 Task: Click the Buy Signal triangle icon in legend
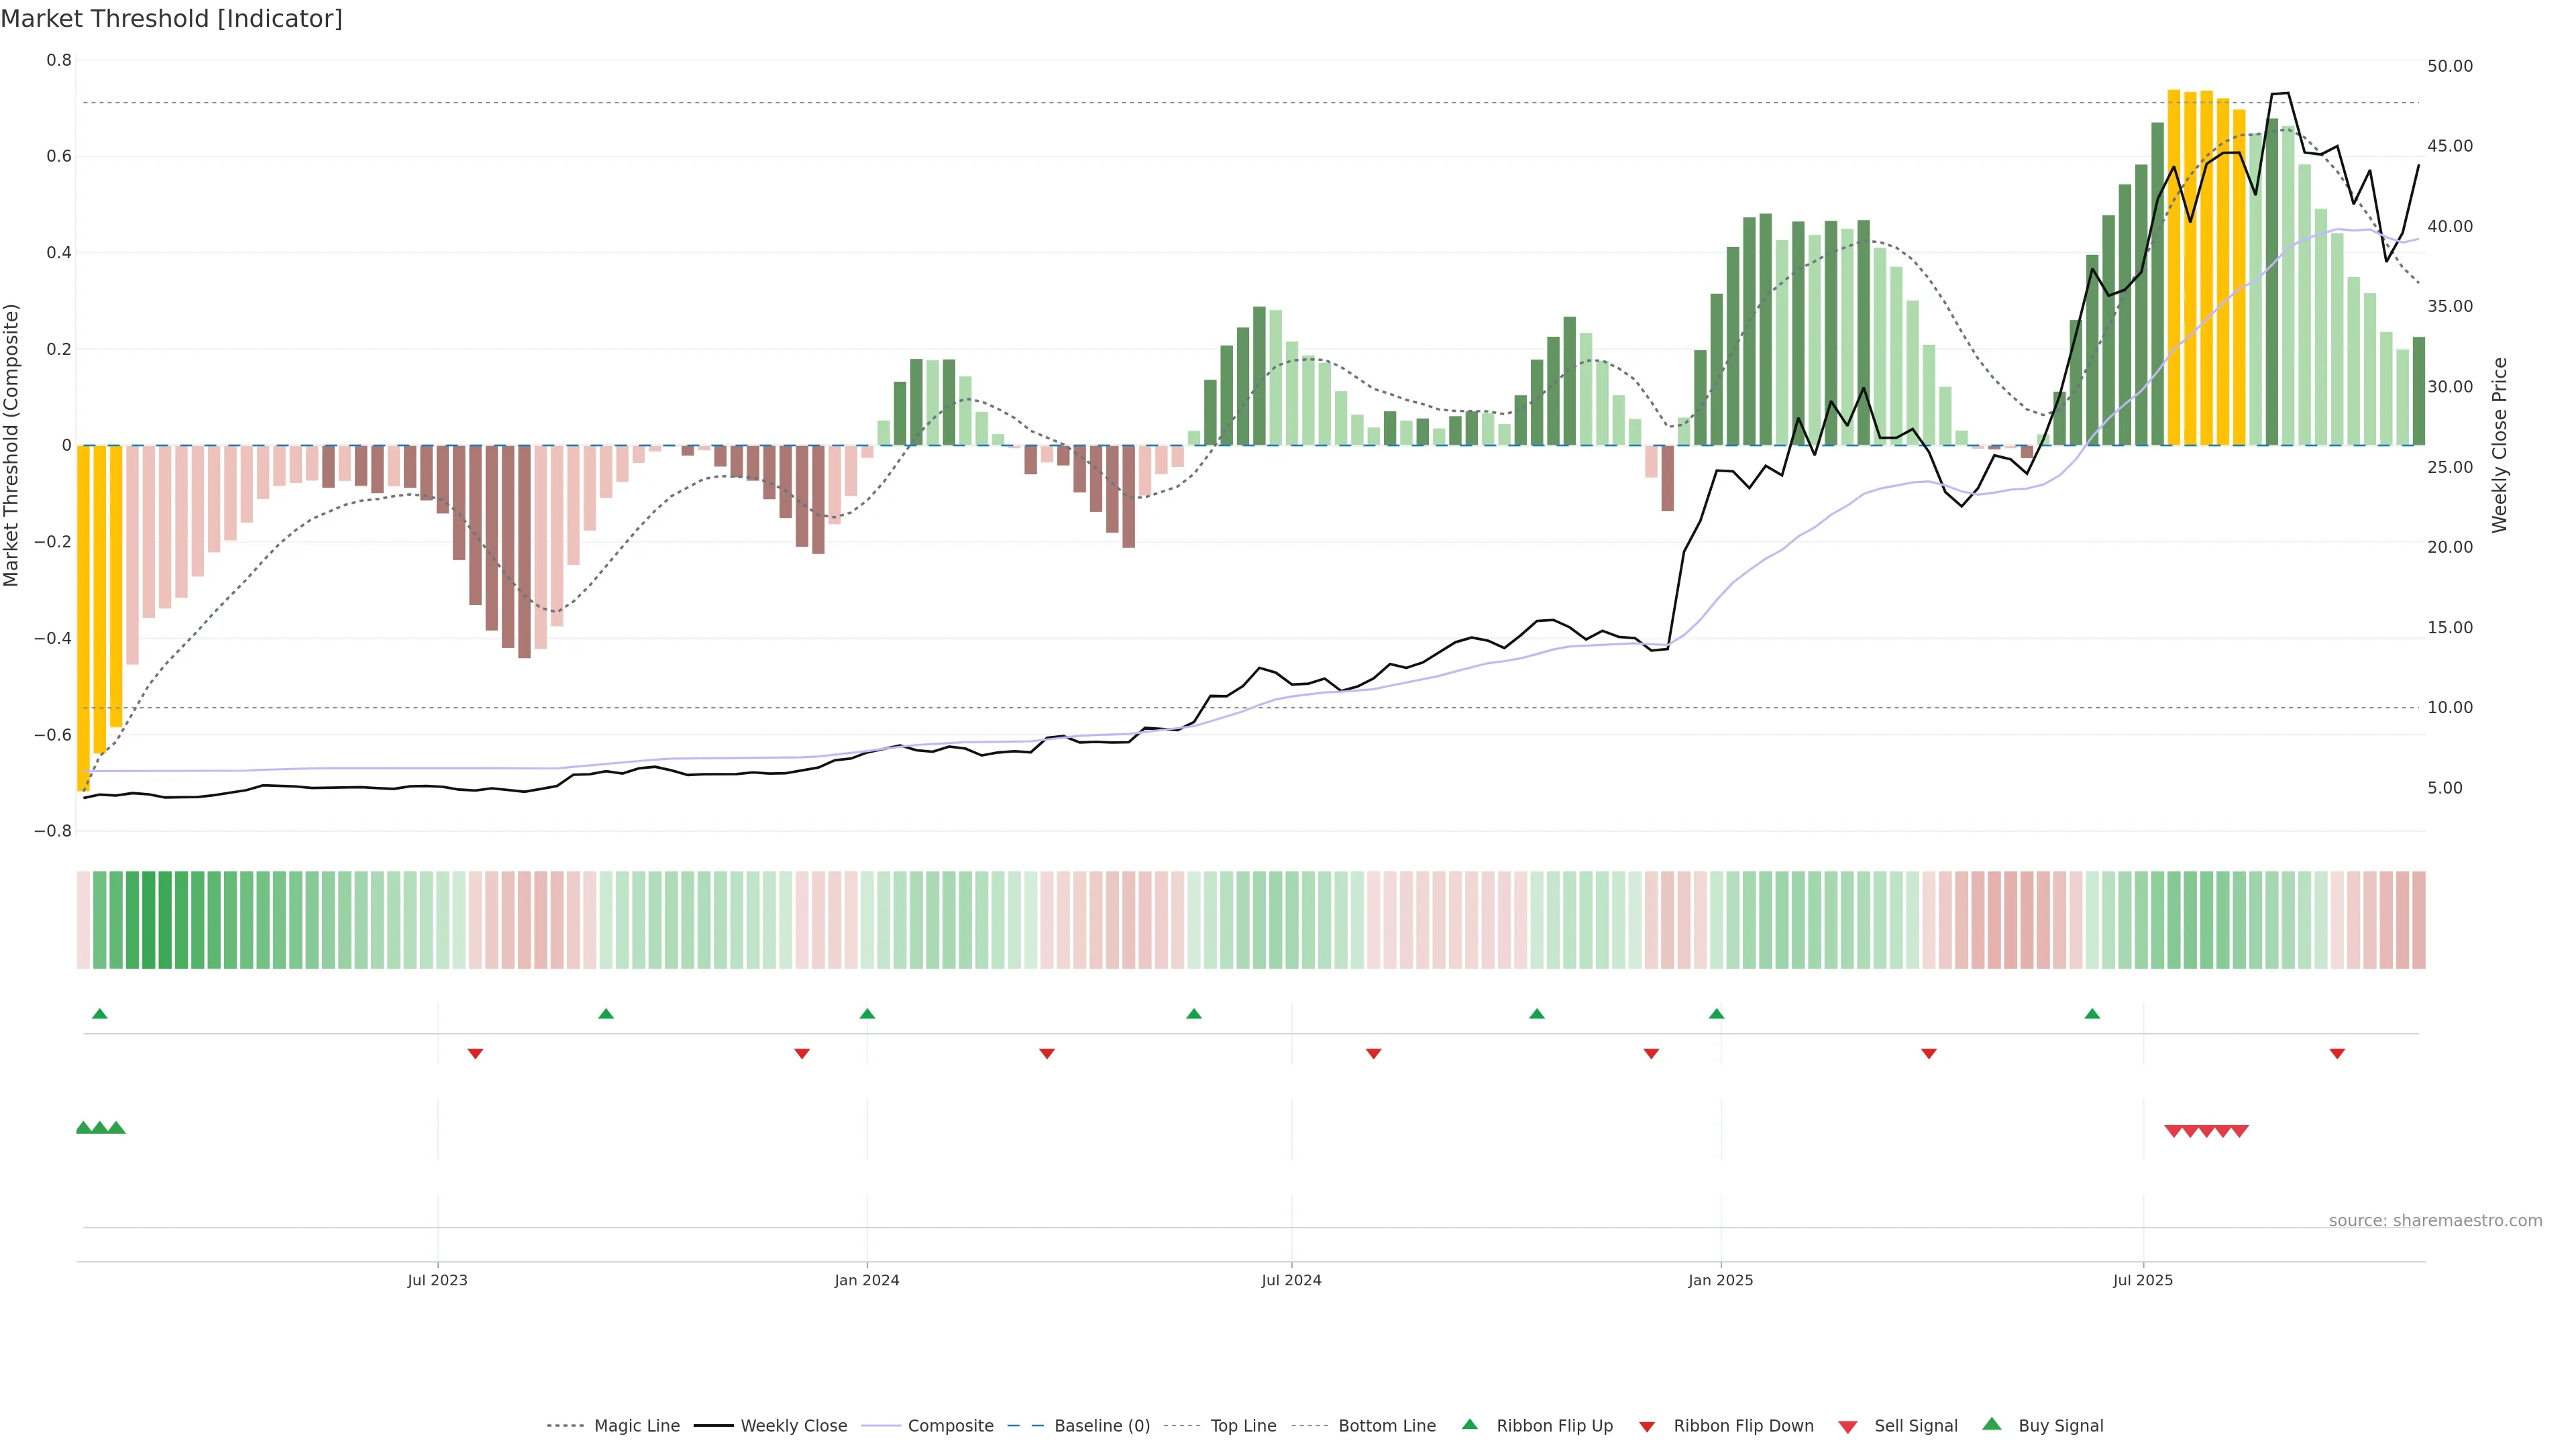coord(1992,1425)
